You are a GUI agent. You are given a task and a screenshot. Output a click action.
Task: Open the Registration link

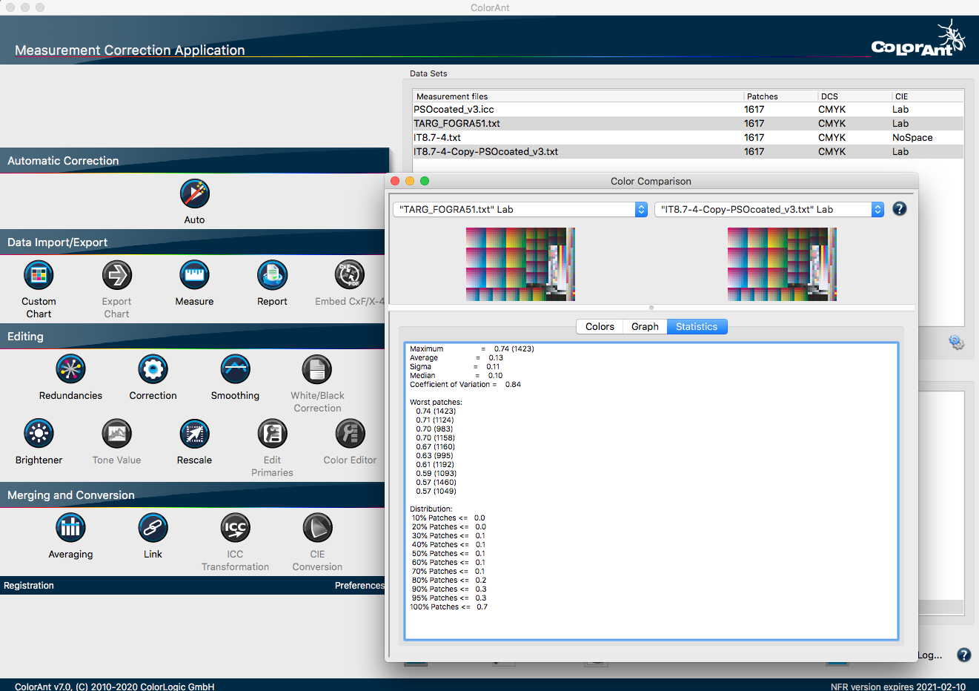[x=29, y=586]
